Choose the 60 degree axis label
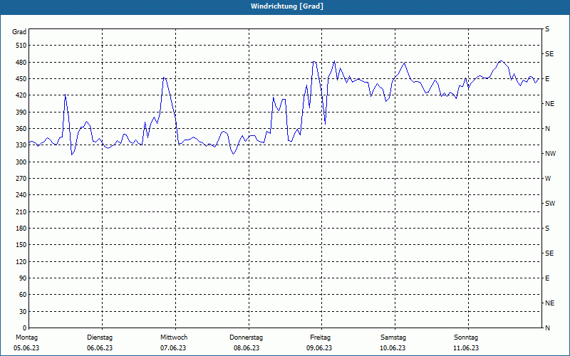570x356 pixels. click(x=23, y=294)
